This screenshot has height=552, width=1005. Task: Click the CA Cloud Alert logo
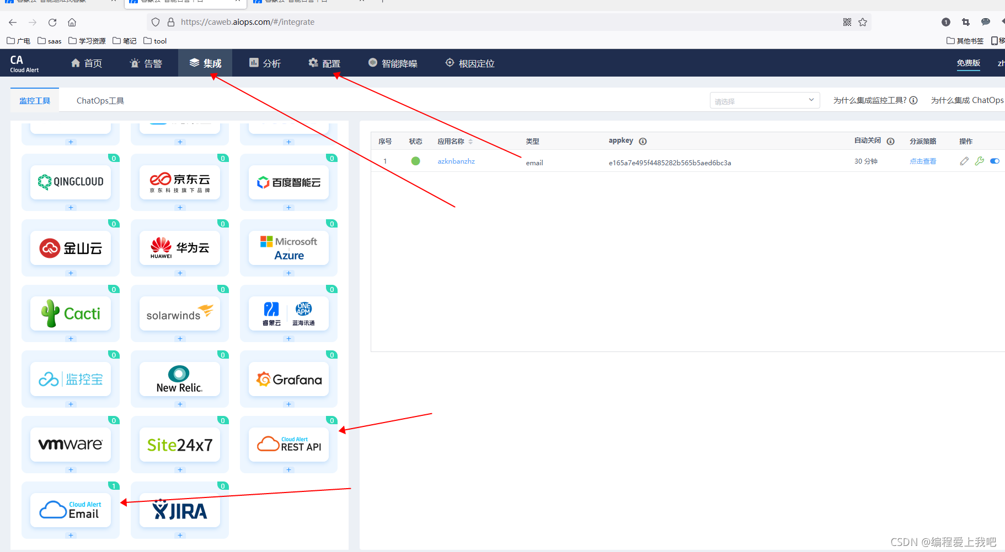click(x=24, y=63)
